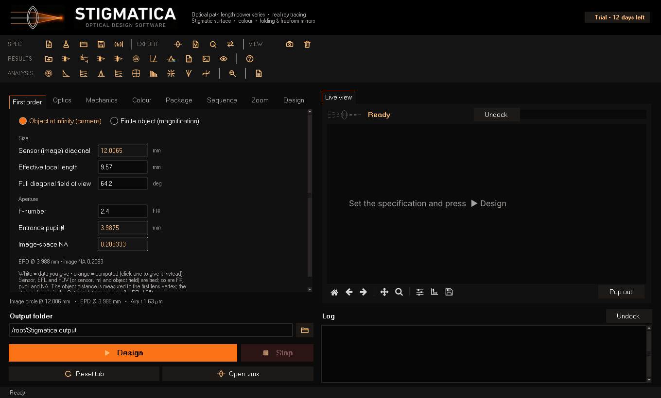Go to the Design tab

(294, 100)
